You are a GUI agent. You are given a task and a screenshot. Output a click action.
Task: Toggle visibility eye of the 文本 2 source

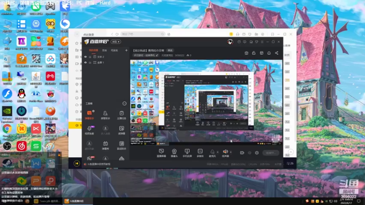[x=85, y=56]
